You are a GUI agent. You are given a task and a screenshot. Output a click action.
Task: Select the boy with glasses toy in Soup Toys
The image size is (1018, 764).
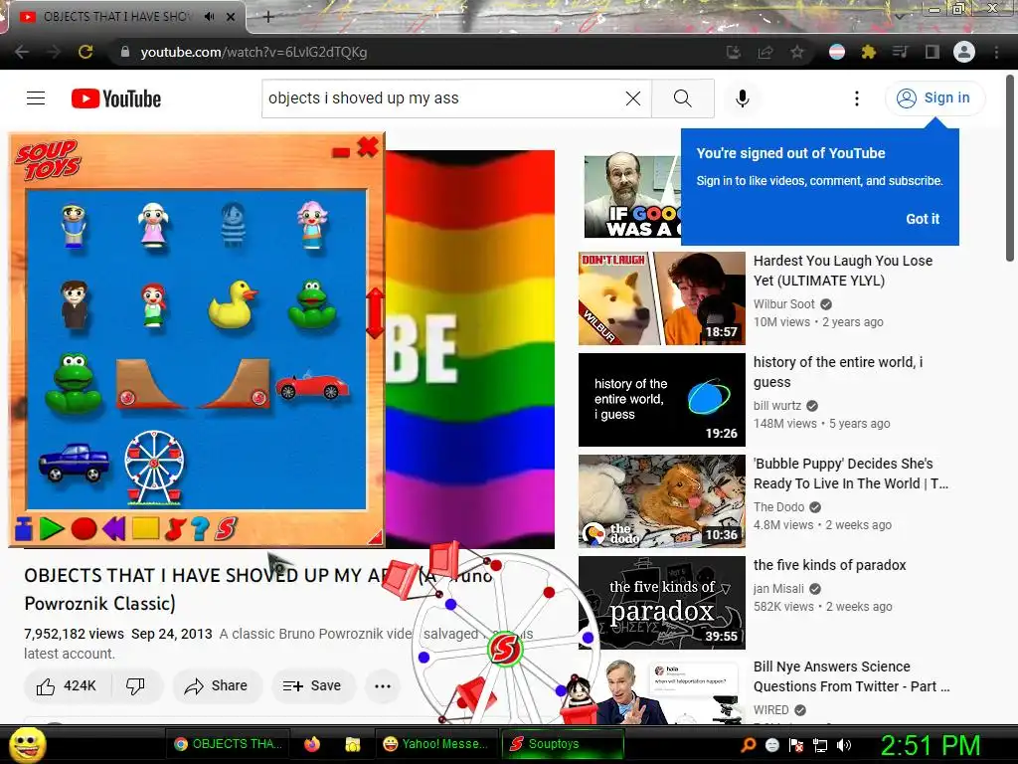pos(74,226)
